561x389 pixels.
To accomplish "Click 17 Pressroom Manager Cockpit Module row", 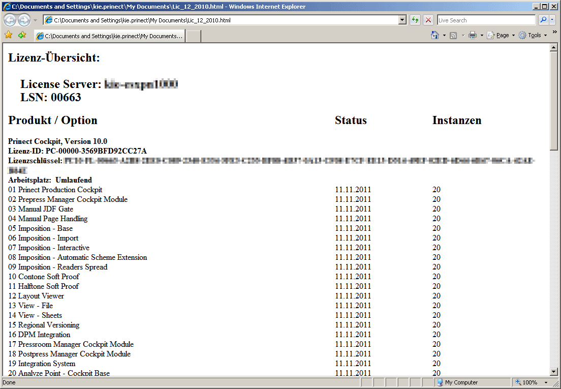I will [x=71, y=344].
